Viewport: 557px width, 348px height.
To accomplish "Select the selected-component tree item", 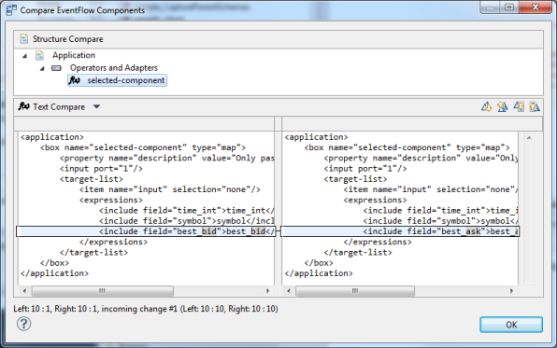I will [x=117, y=80].
